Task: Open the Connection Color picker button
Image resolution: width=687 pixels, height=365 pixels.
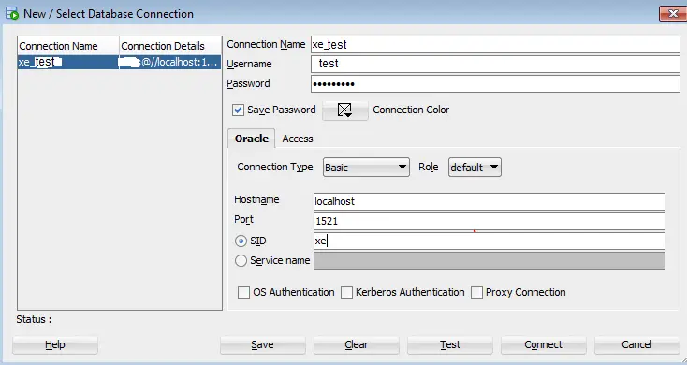Action: [344, 110]
